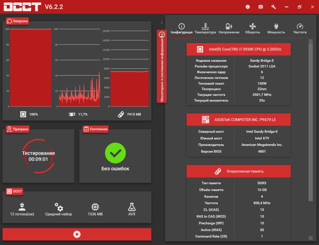The width and height of the screenshot is (319, 245).
Task: Click the 1536 MB chip icon
Action: (95, 207)
